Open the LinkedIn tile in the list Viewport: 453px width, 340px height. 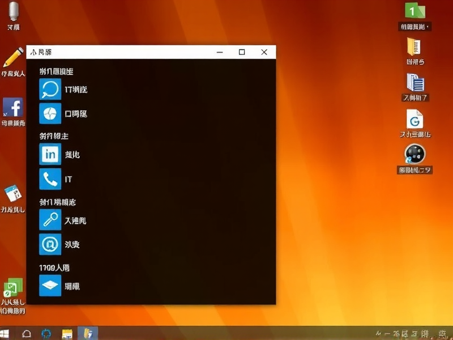(x=50, y=154)
